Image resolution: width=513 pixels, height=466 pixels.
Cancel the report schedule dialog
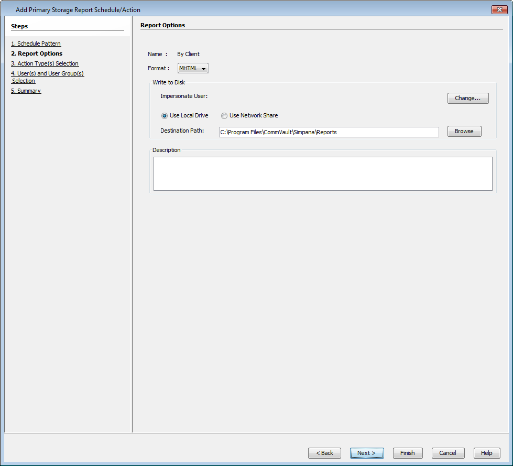coord(447,453)
